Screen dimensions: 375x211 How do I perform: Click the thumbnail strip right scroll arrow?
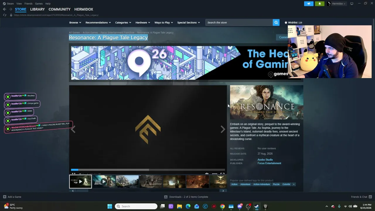223,191
